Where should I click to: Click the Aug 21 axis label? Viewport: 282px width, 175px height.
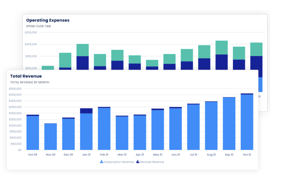pyautogui.click(x=211, y=154)
